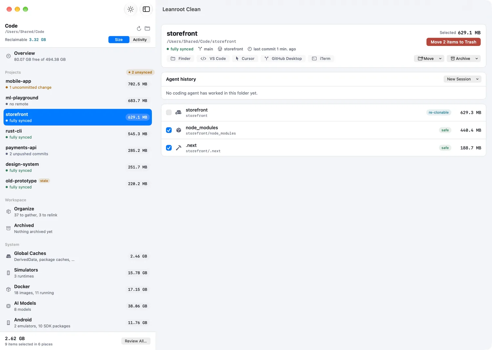This screenshot has height=350, width=492.
Task: Click the storefront repository drive icon
Action: [x=178, y=112]
